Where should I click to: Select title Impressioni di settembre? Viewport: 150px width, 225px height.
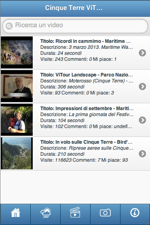click(x=87, y=108)
